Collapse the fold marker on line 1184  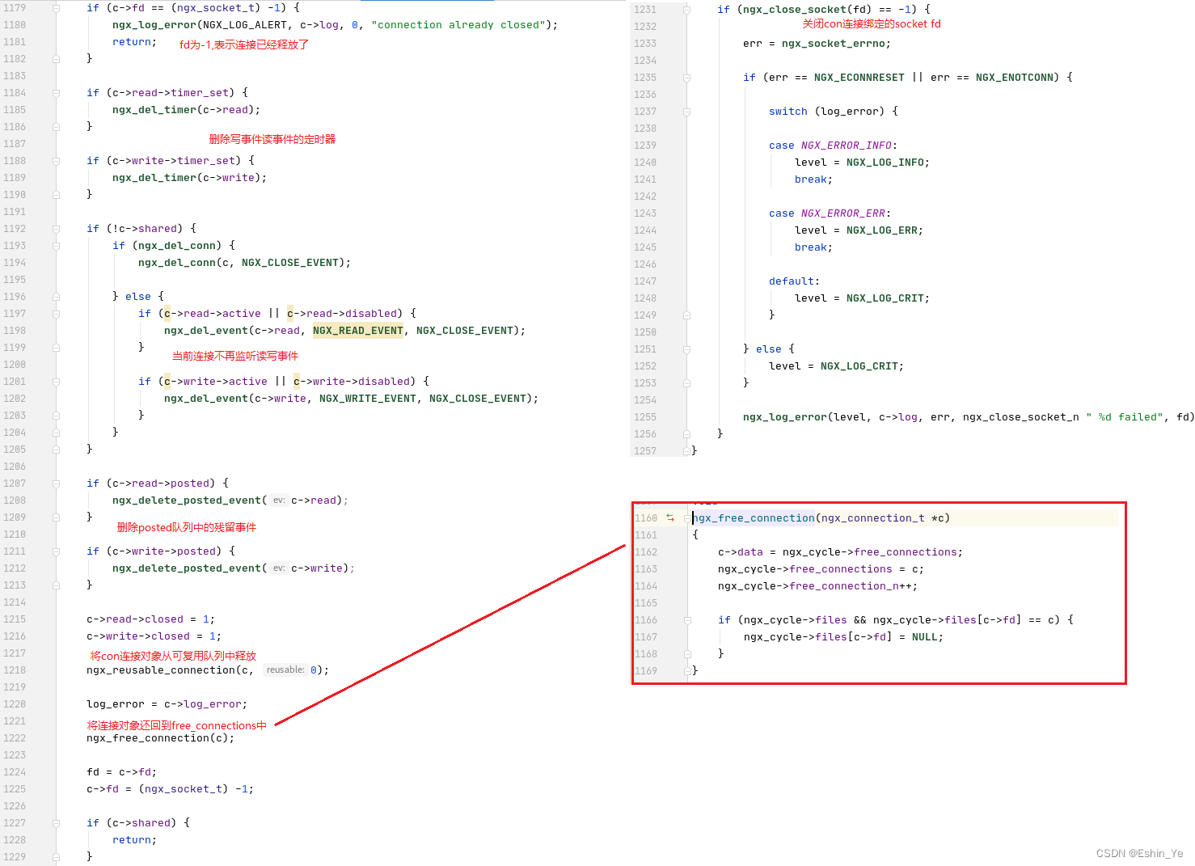pyautogui.click(x=56, y=93)
